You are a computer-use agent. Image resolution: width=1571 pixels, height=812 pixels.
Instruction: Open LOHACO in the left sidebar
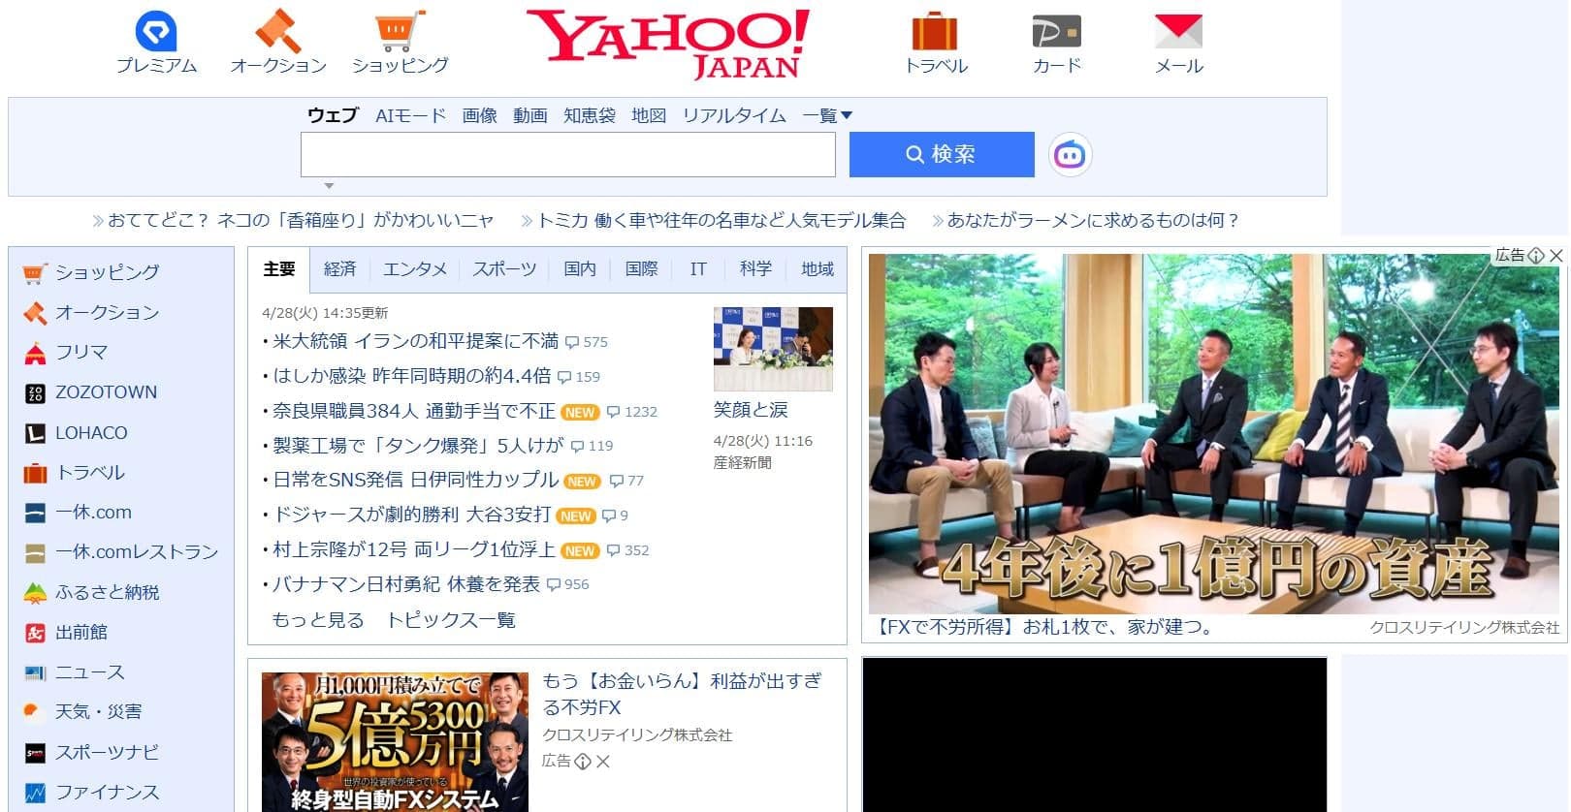91,433
